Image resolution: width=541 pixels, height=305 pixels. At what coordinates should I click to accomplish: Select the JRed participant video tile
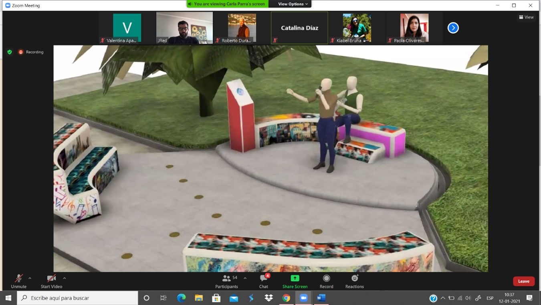pos(184,28)
